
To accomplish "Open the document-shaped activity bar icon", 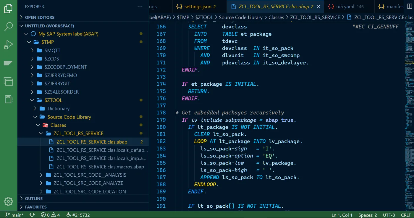I will point(8,99).
